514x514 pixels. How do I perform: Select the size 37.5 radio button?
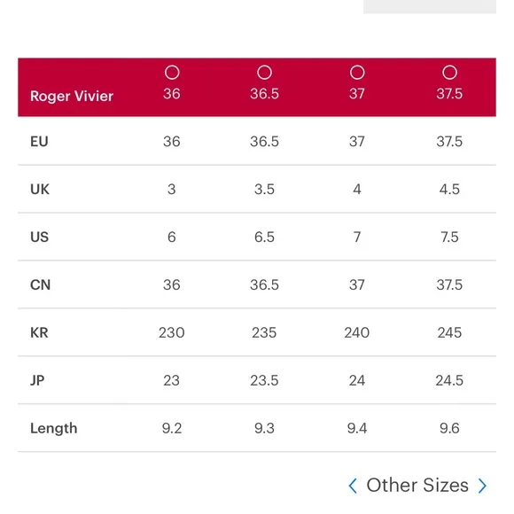[x=450, y=73]
